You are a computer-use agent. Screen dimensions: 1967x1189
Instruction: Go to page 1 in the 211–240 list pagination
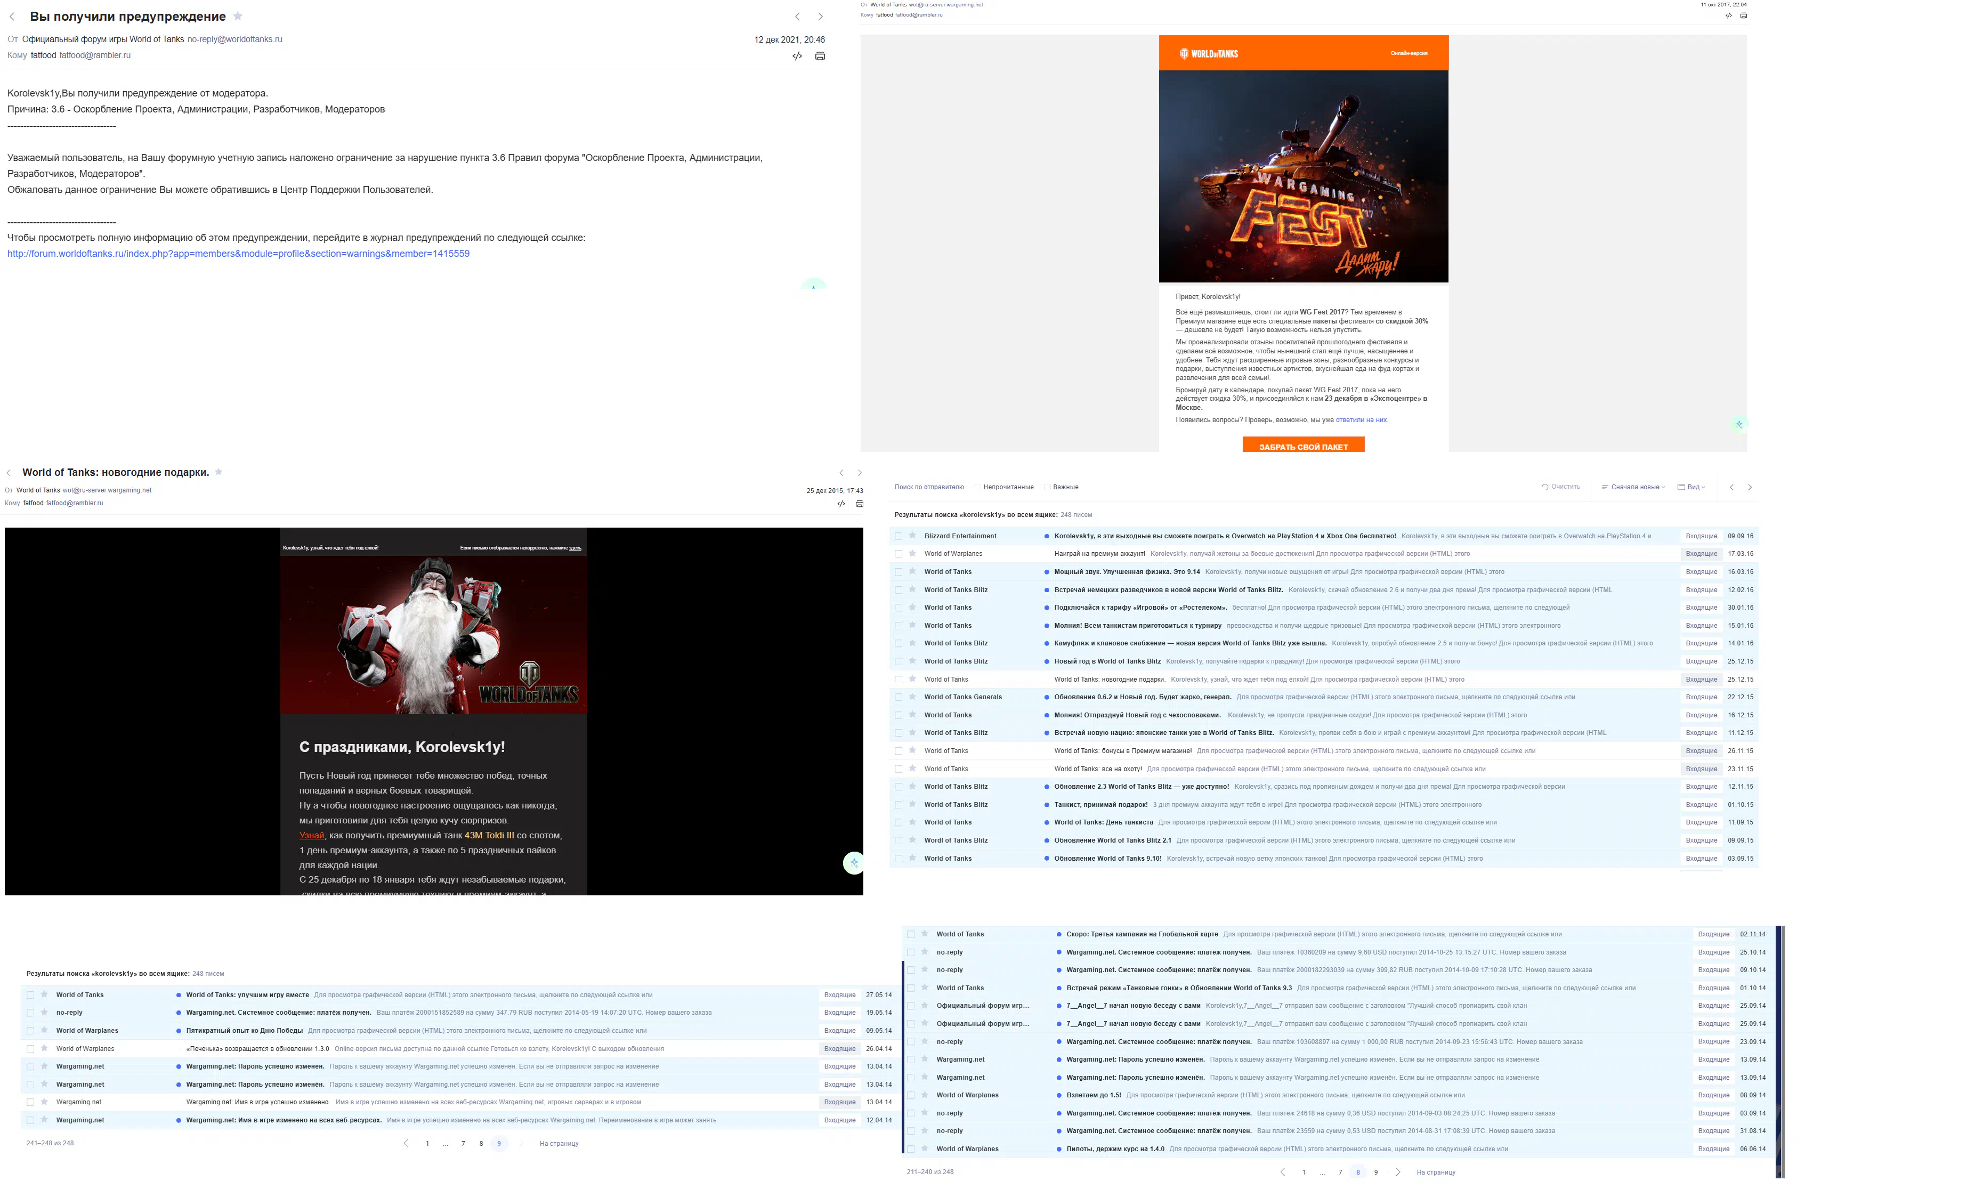[x=1304, y=1172]
